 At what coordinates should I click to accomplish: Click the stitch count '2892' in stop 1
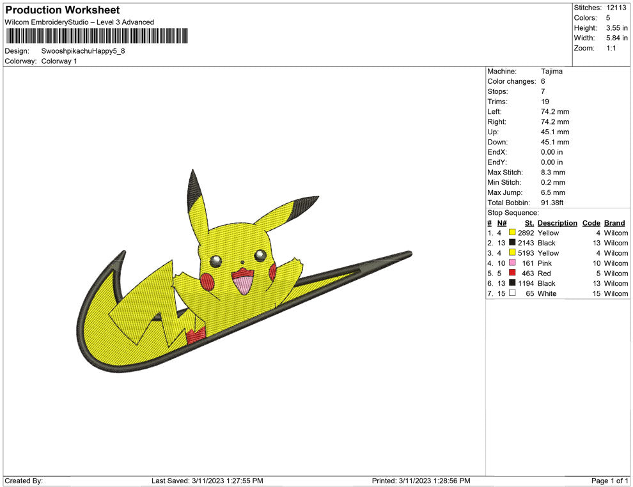coord(526,233)
